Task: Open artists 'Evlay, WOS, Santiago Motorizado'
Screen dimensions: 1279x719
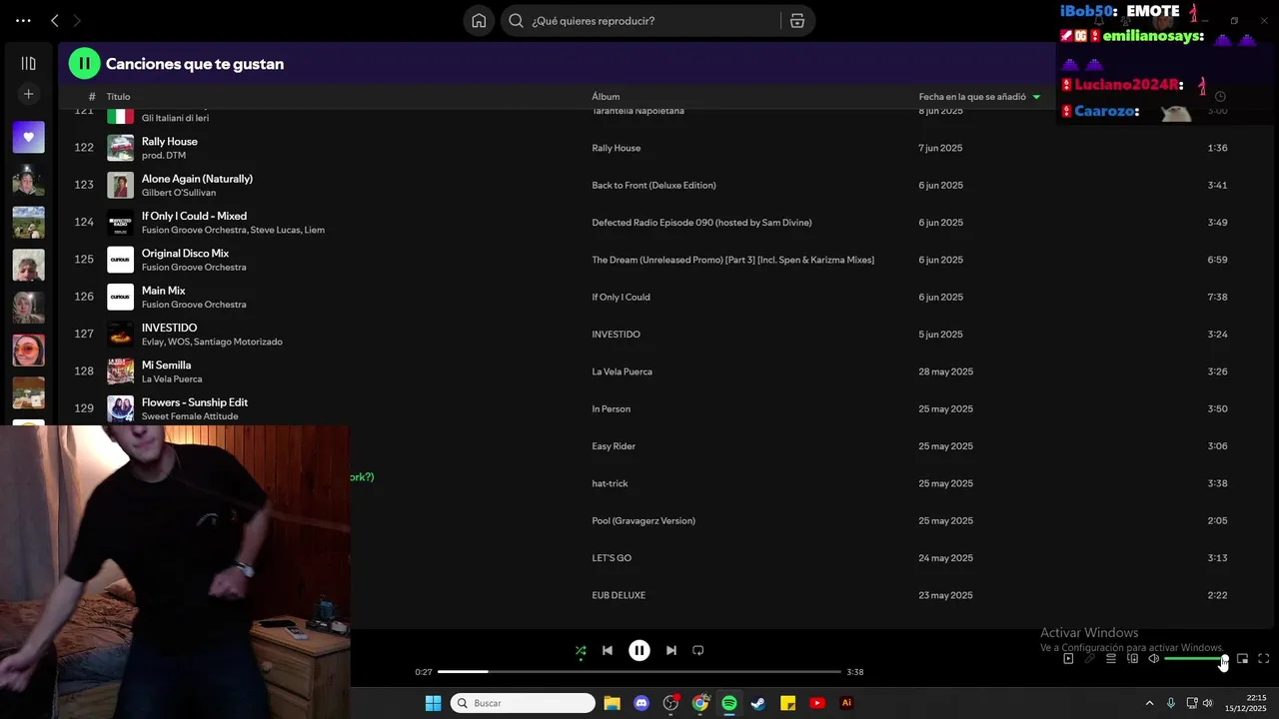Action: coord(212,343)
